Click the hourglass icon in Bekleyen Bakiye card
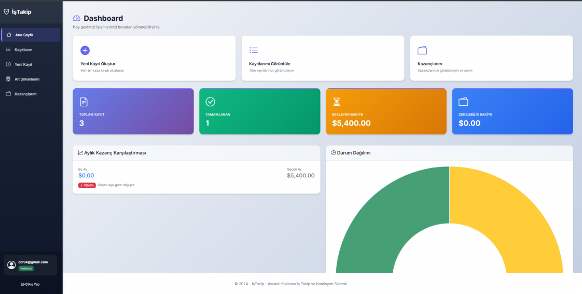 click(337, 102)
